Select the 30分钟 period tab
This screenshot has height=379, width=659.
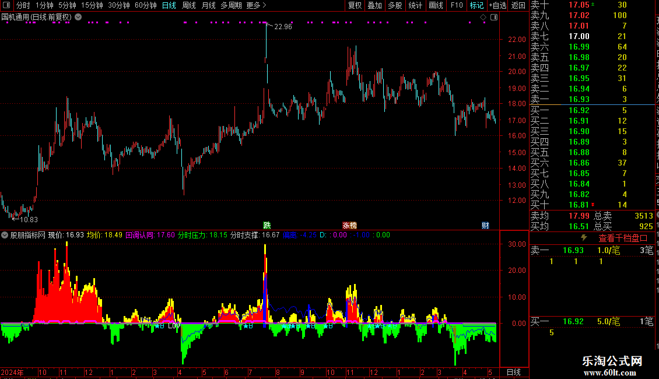118,5
